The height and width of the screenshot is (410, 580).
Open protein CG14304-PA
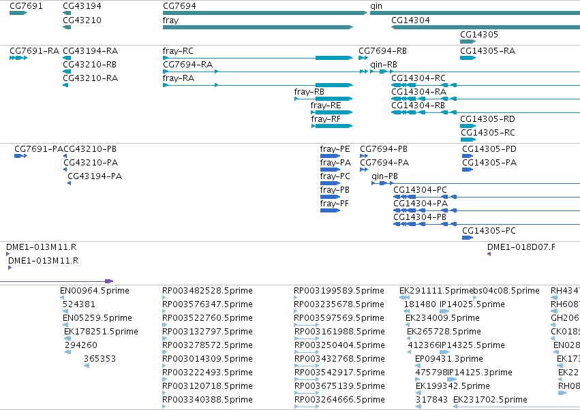(421, 204)
